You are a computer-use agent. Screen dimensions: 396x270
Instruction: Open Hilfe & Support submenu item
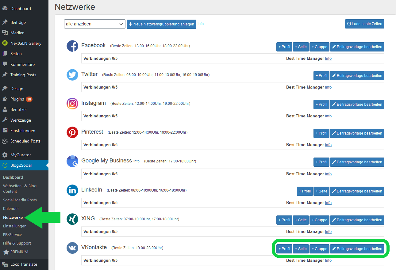coord(17,243)
